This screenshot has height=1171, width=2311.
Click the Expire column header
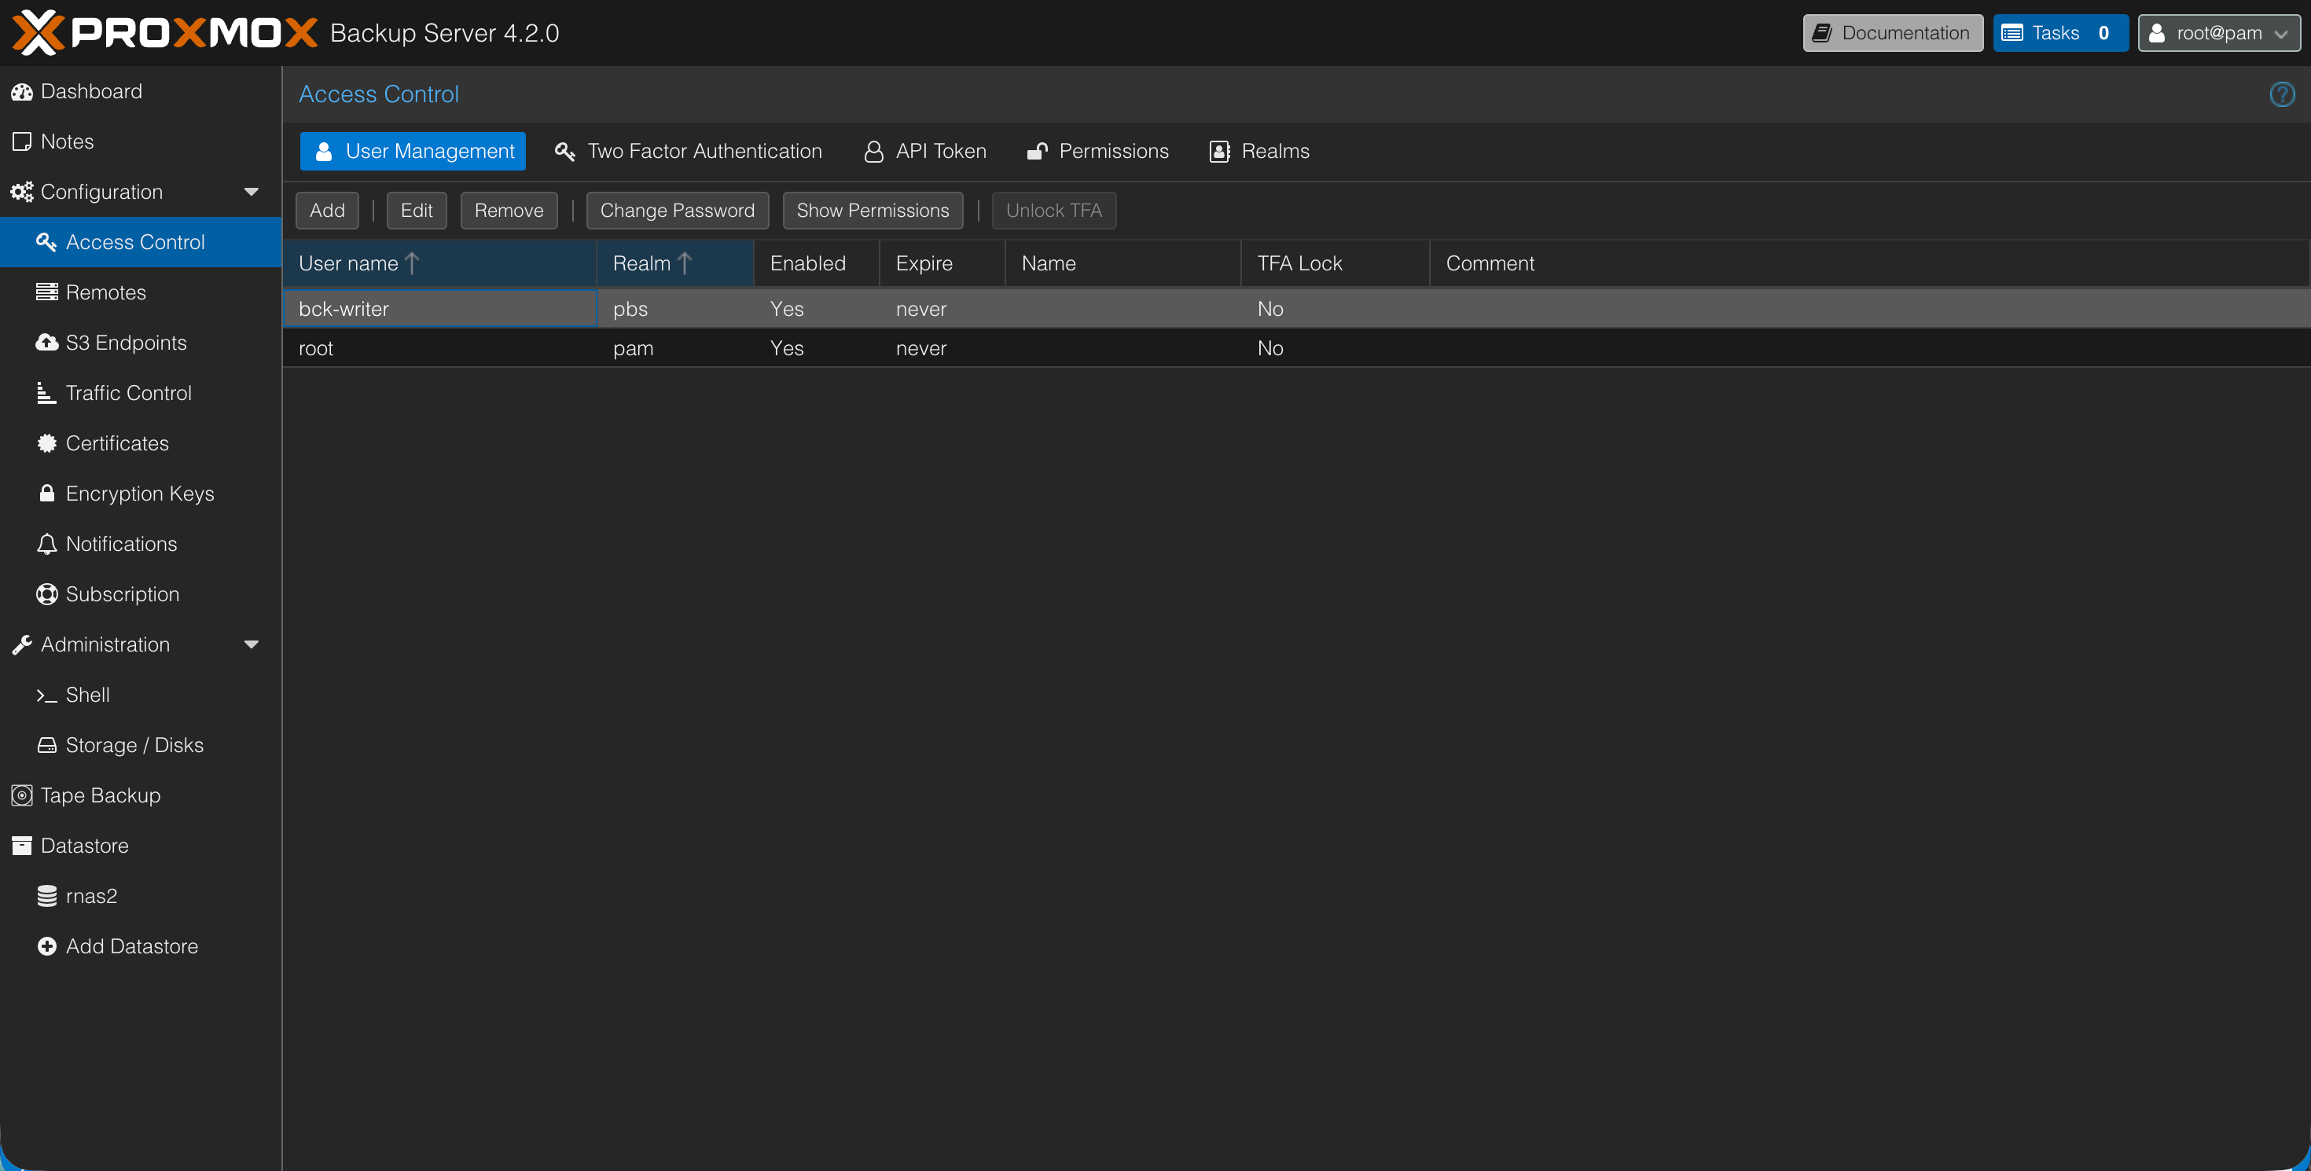click(x=942, y=263)
